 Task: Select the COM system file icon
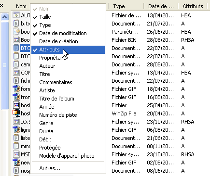pyautogui.click(x=16, y=73)
